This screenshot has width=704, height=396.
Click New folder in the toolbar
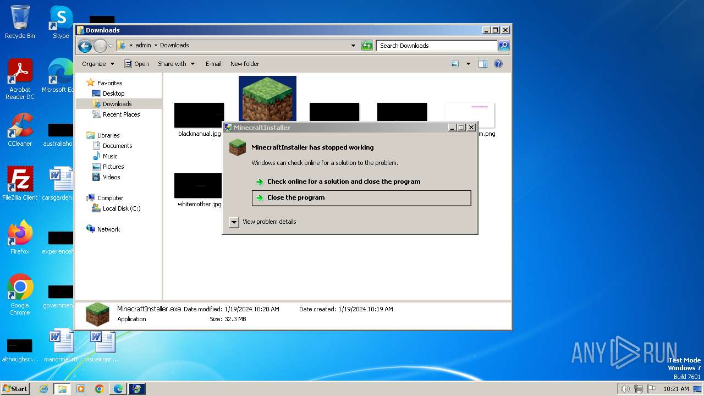pyautogui.click(x=245, y=64)
